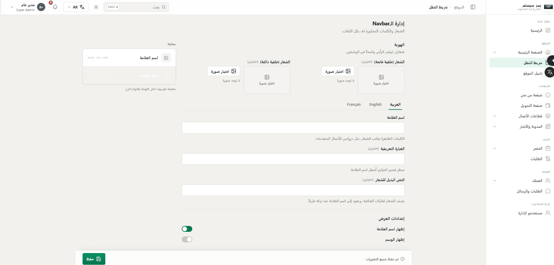
Task: Open the AR language dropdown
Action: (76, 7)
